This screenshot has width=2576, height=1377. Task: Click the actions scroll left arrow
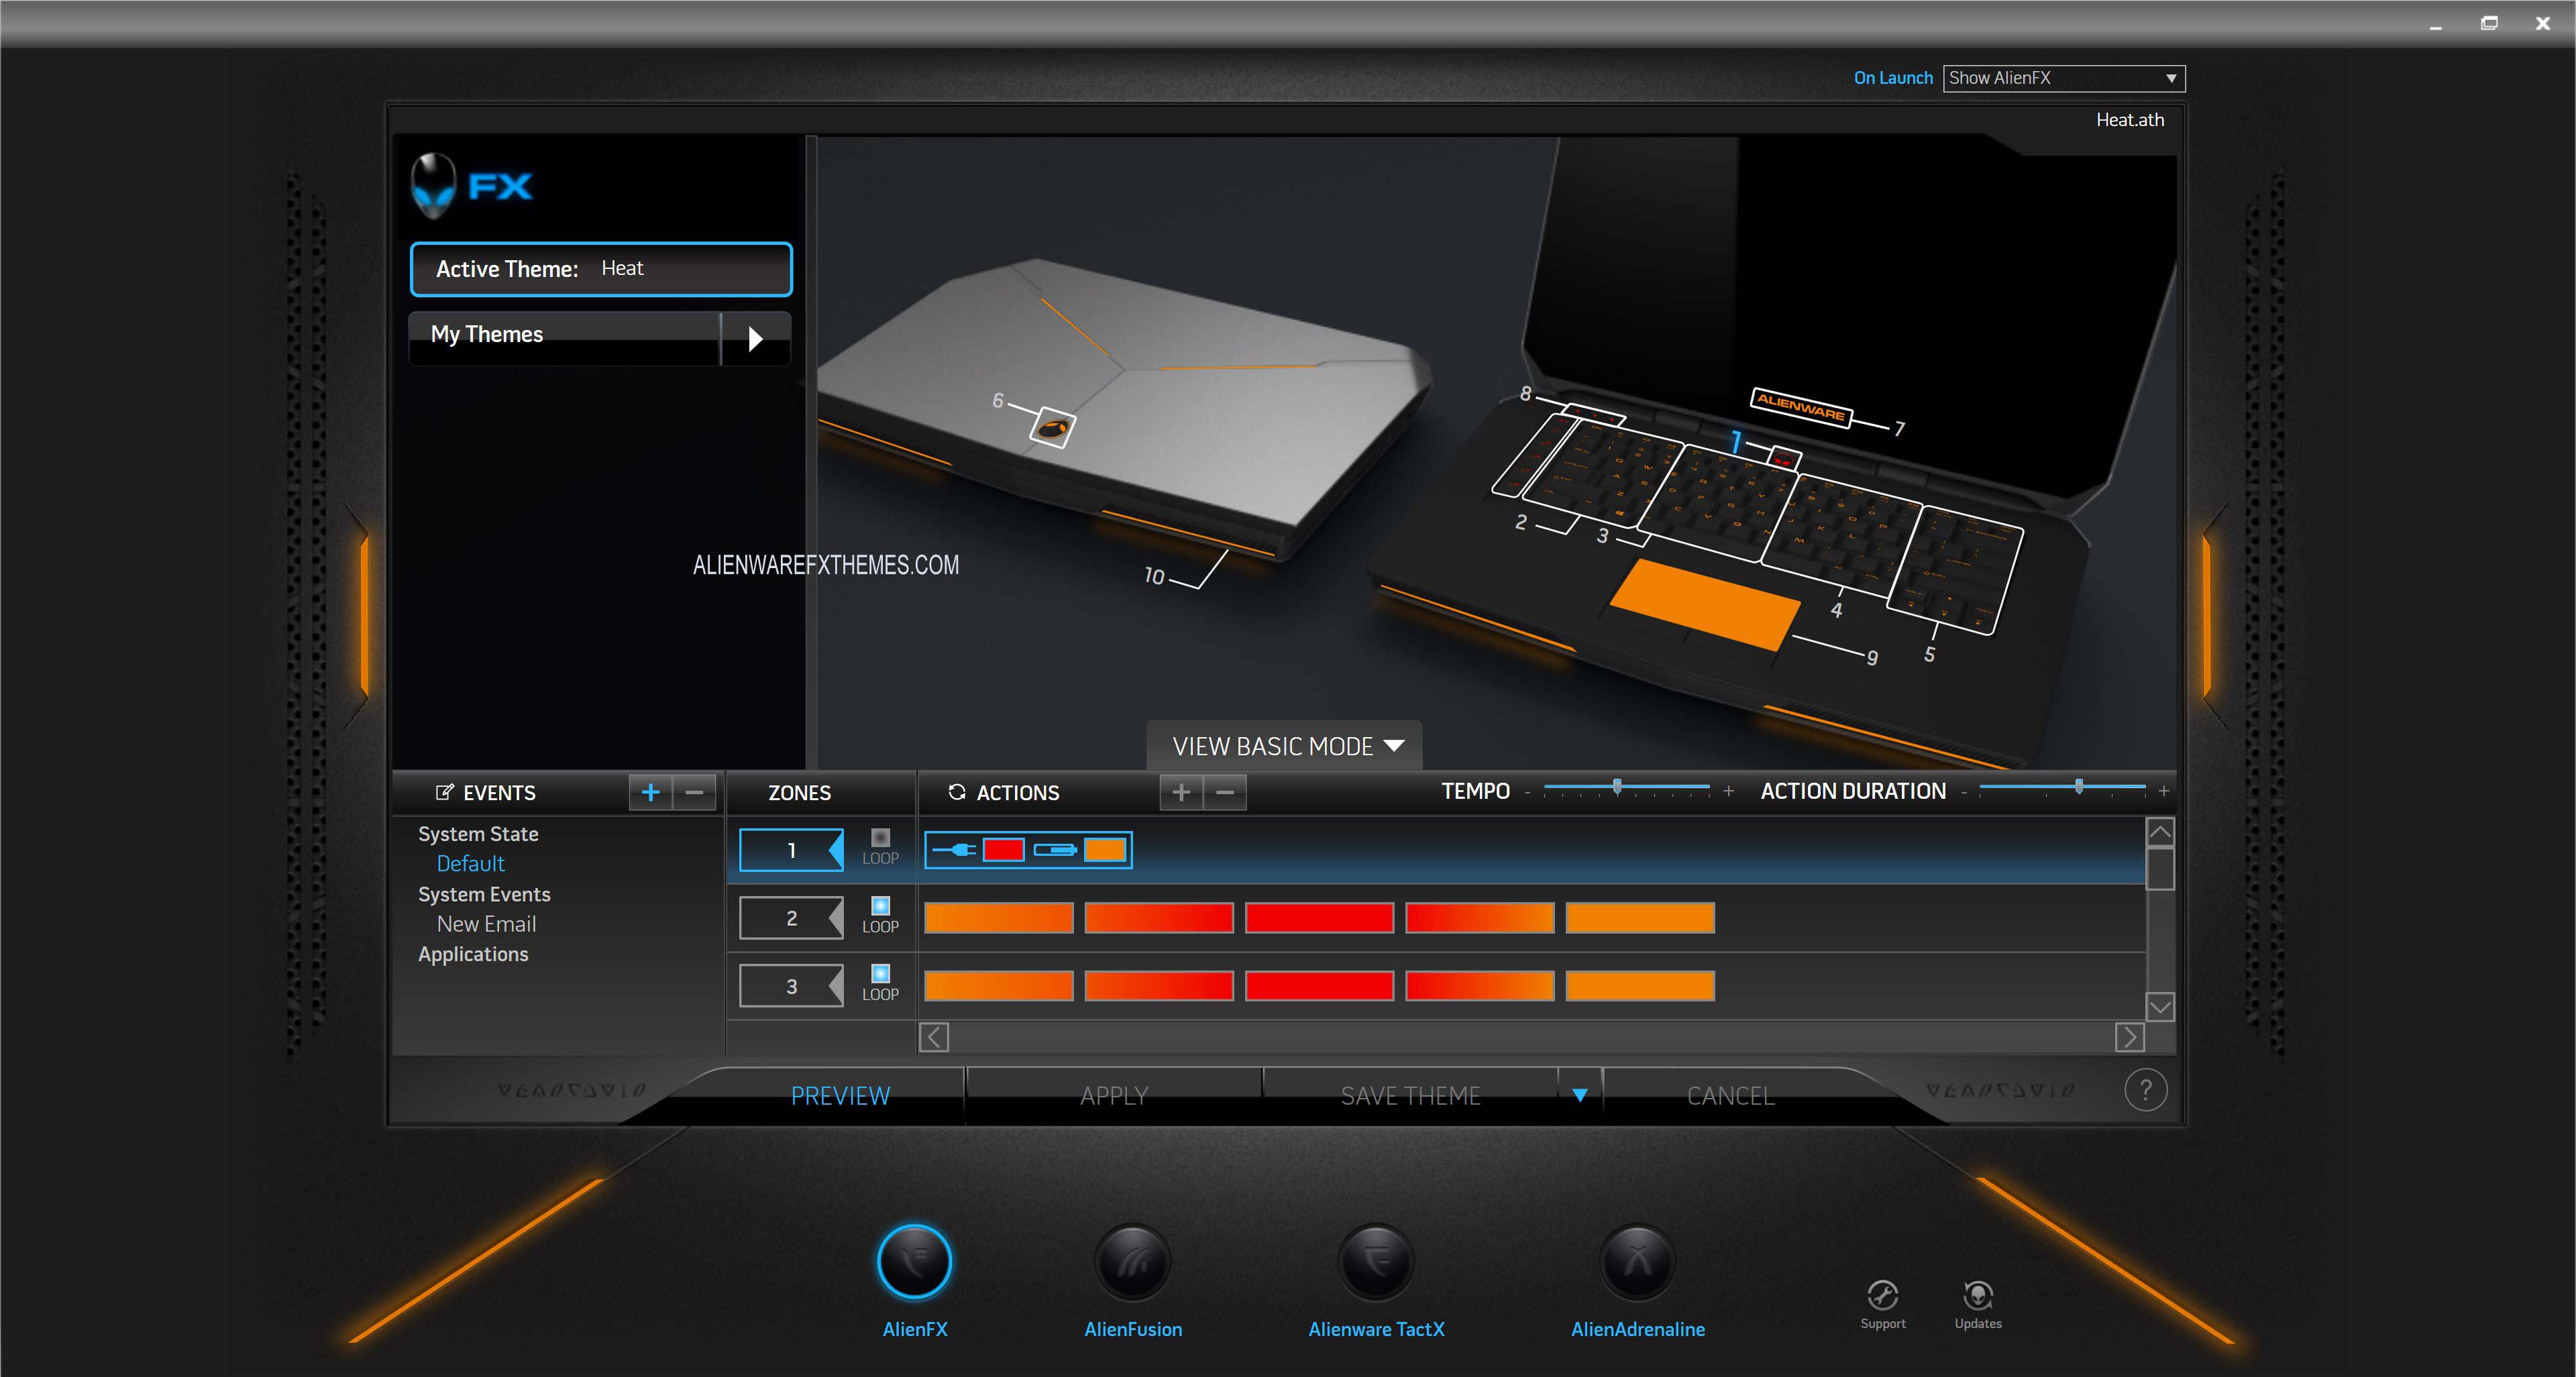tap(934, 1038)
